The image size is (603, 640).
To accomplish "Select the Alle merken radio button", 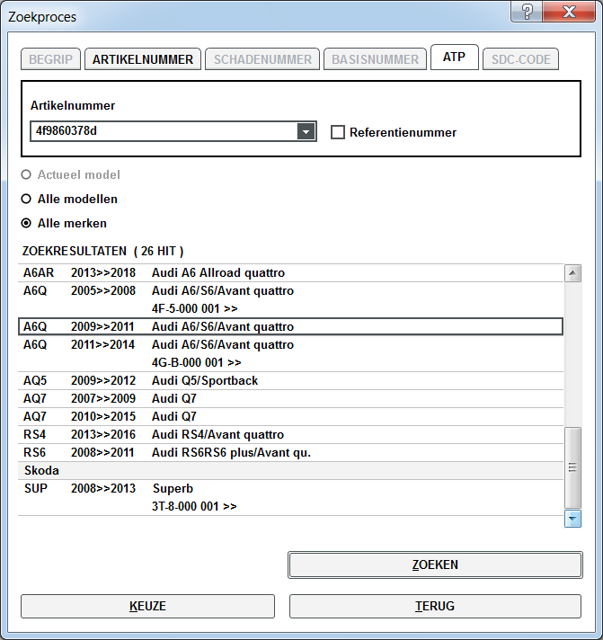I will [x=26, y=223].
